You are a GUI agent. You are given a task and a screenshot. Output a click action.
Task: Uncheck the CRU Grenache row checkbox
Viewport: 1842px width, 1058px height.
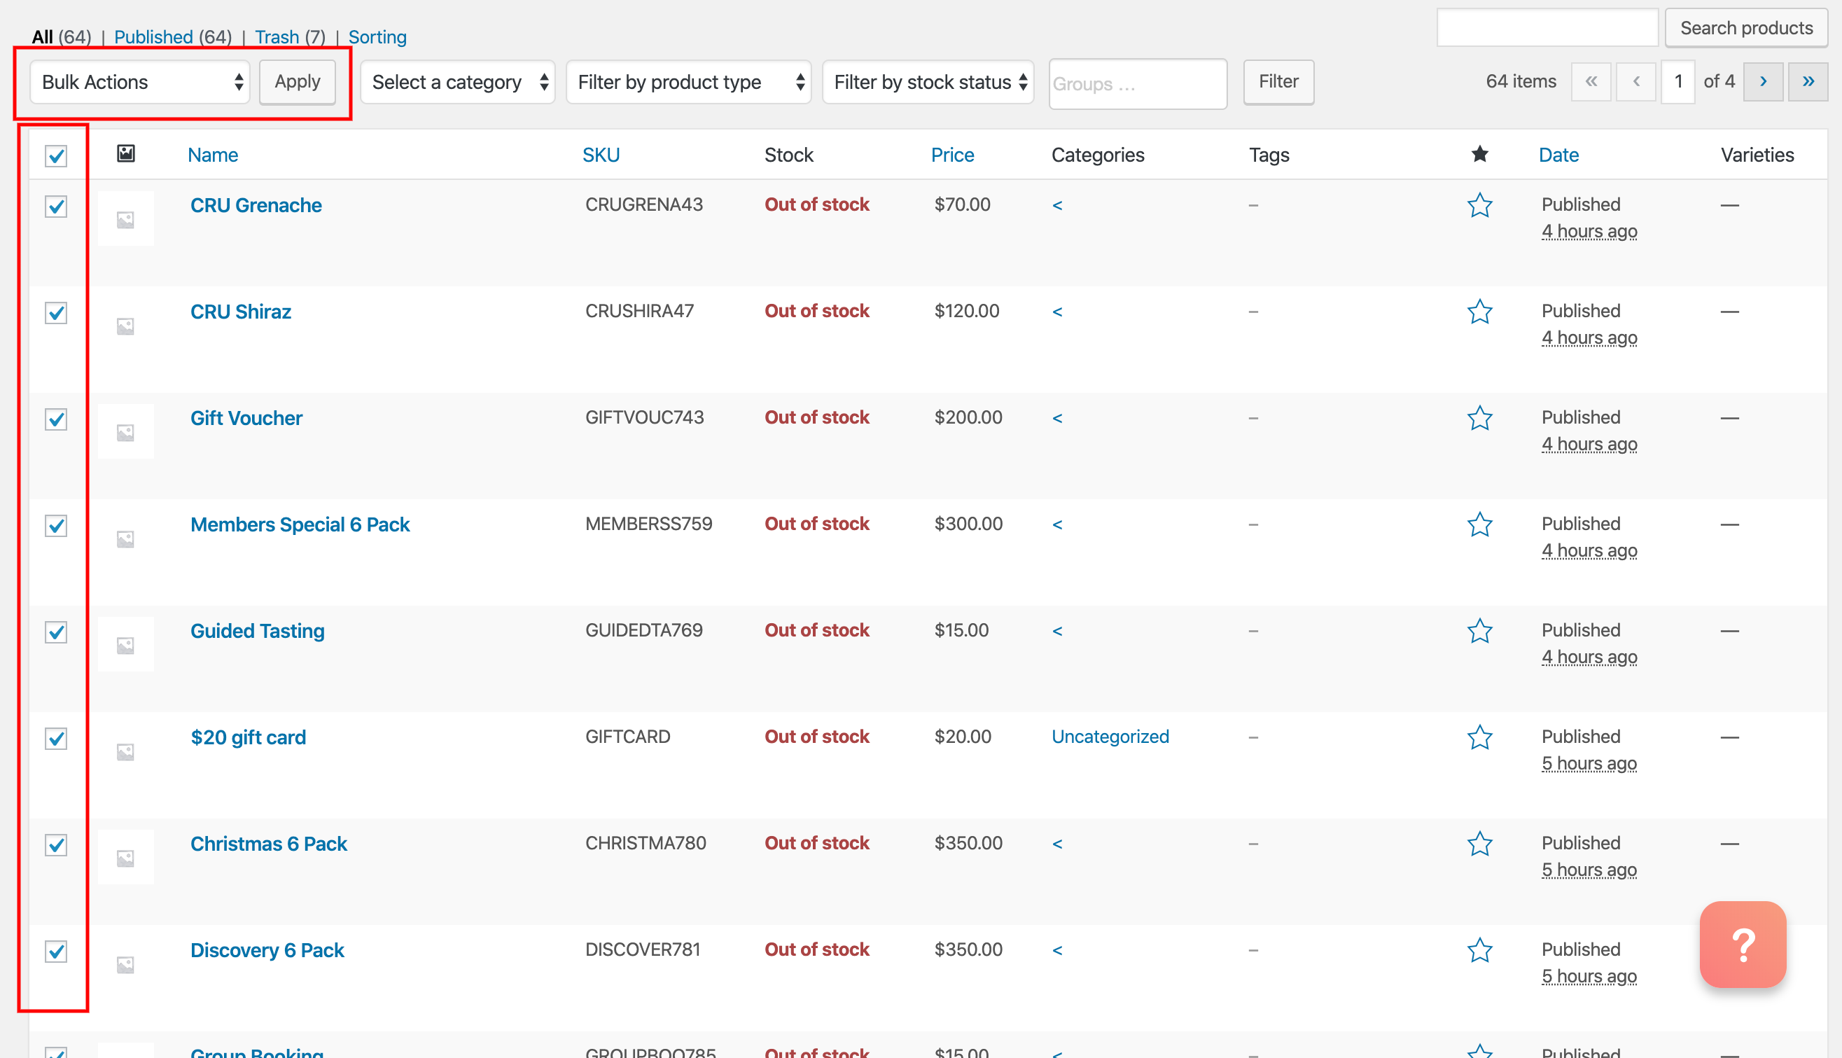pos(56,207)
